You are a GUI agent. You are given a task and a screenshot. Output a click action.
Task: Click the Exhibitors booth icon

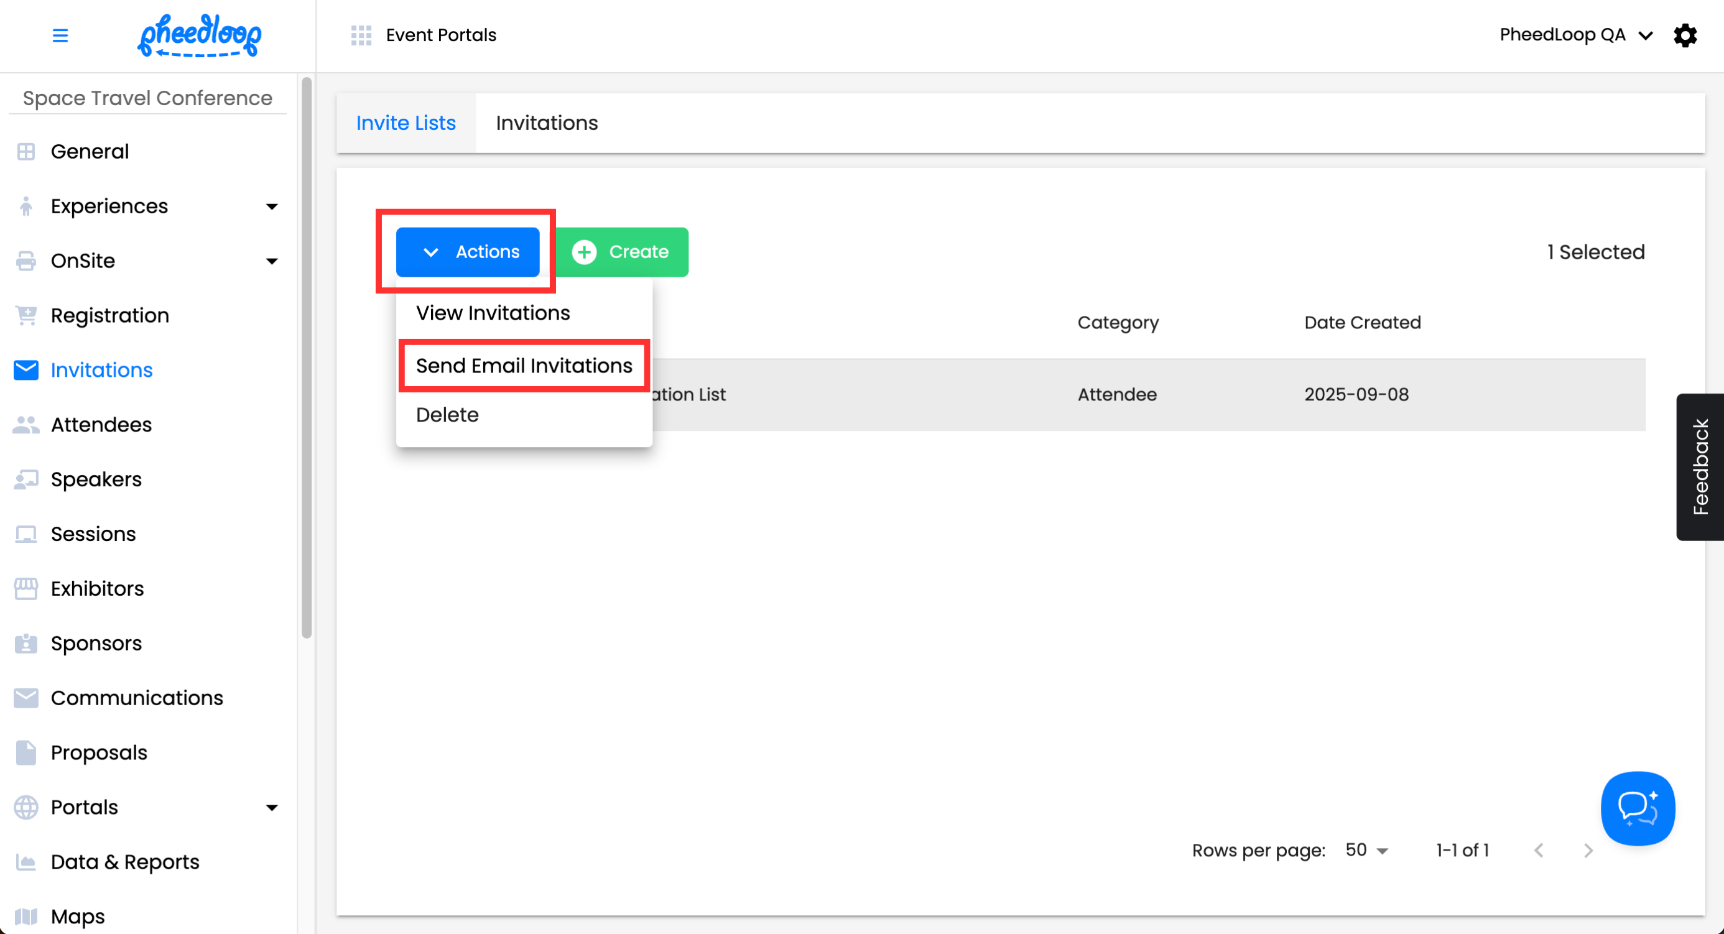[x=26, y=589]
